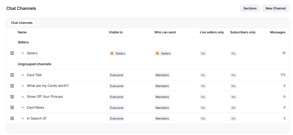Sort by the Messages column header

277,32
